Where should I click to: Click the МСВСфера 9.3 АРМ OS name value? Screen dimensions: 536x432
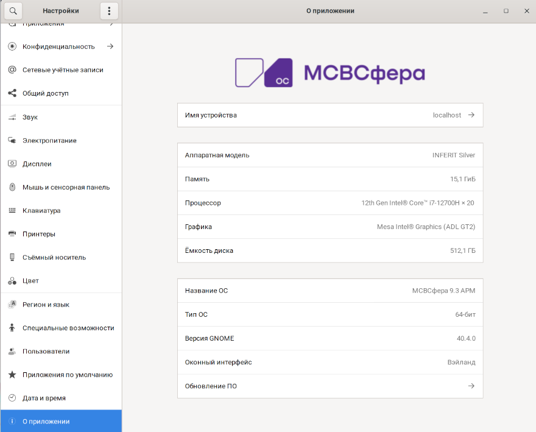(443, 291)
